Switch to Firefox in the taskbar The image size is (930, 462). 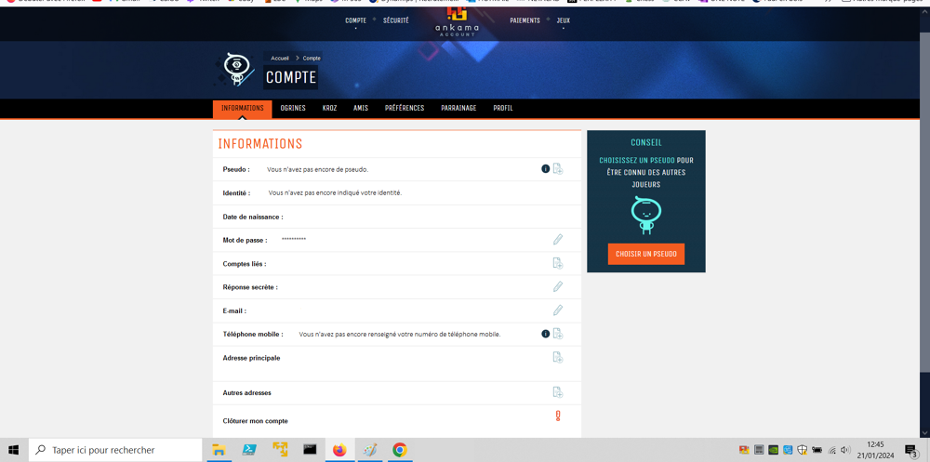coord(339,450)
